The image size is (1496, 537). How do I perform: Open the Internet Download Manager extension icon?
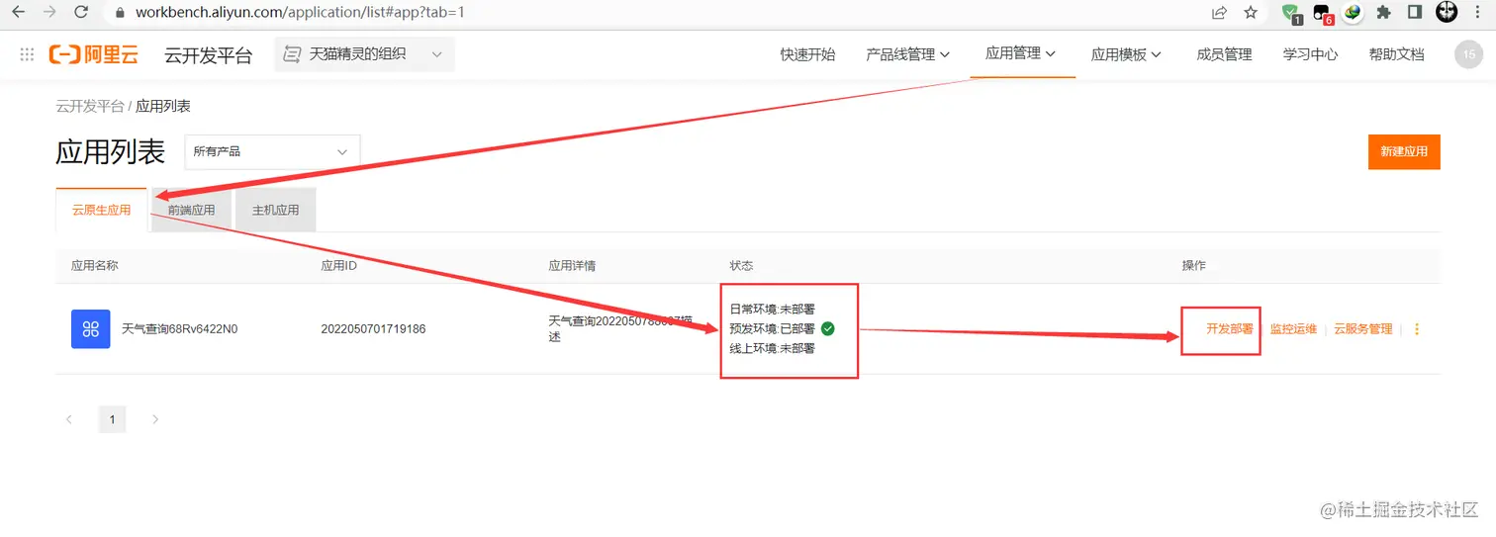coord(1353,13)
